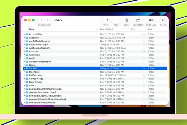Click the green zoom window button
Viewport: 187px width, 125px height.
33,20
